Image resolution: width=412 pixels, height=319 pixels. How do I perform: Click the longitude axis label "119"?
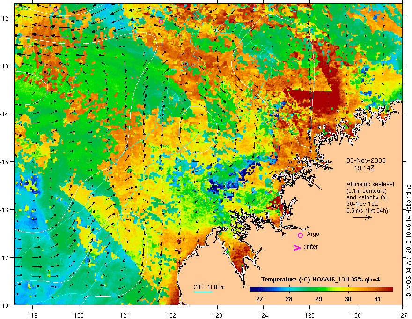click(x=32, y=315)
